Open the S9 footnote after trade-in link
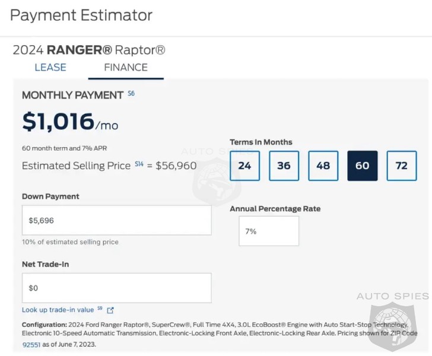The height and width of the screenshot is (356, 432). click(100, 309)
